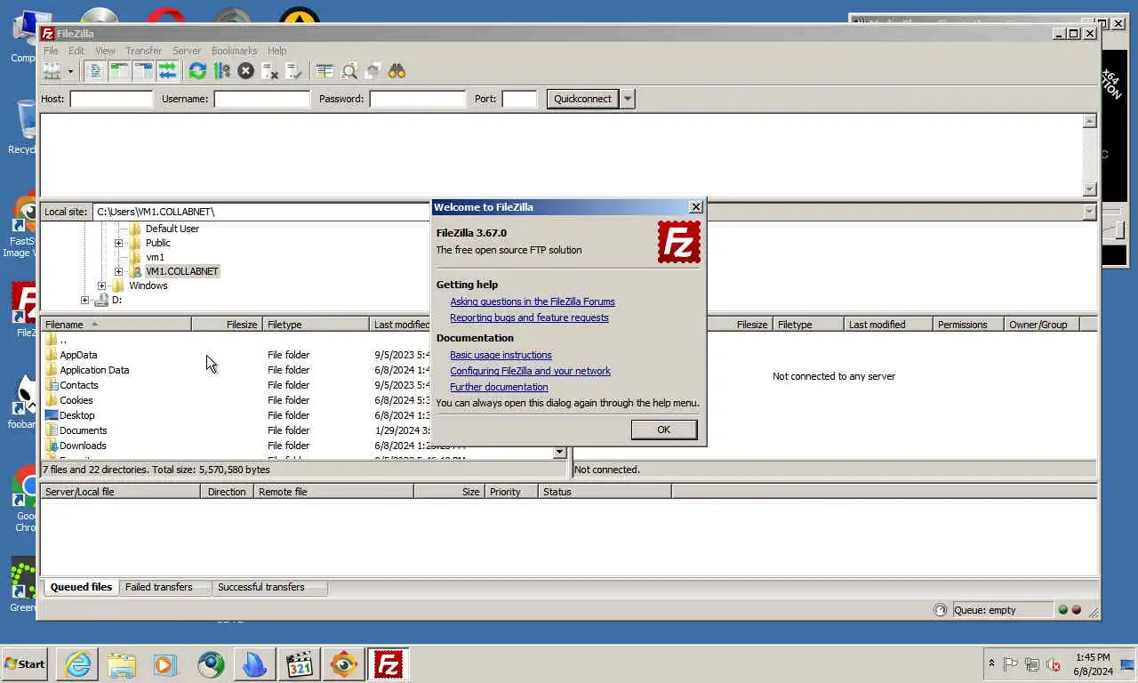Toggle message log display

coord(96,71)
